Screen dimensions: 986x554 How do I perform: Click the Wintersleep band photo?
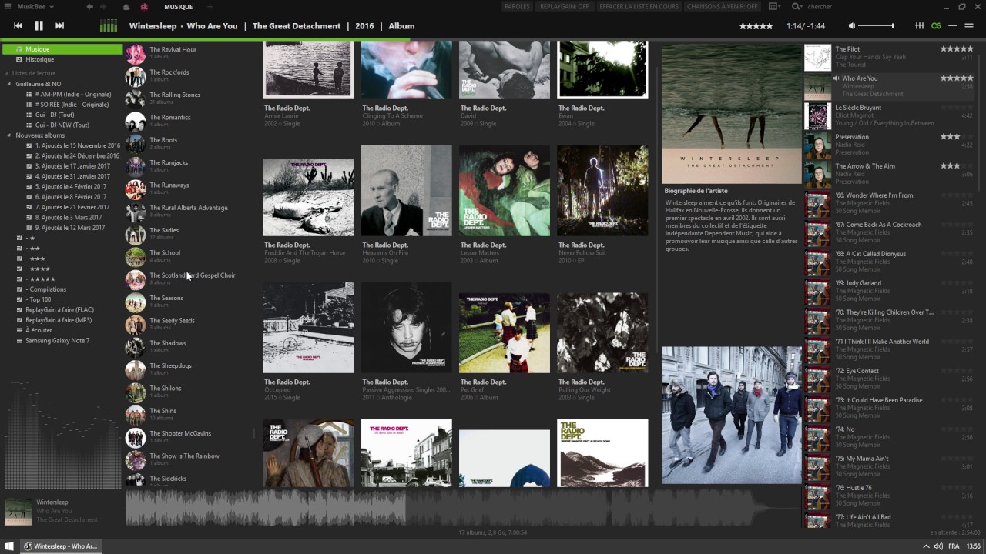(x=731, y=415)
